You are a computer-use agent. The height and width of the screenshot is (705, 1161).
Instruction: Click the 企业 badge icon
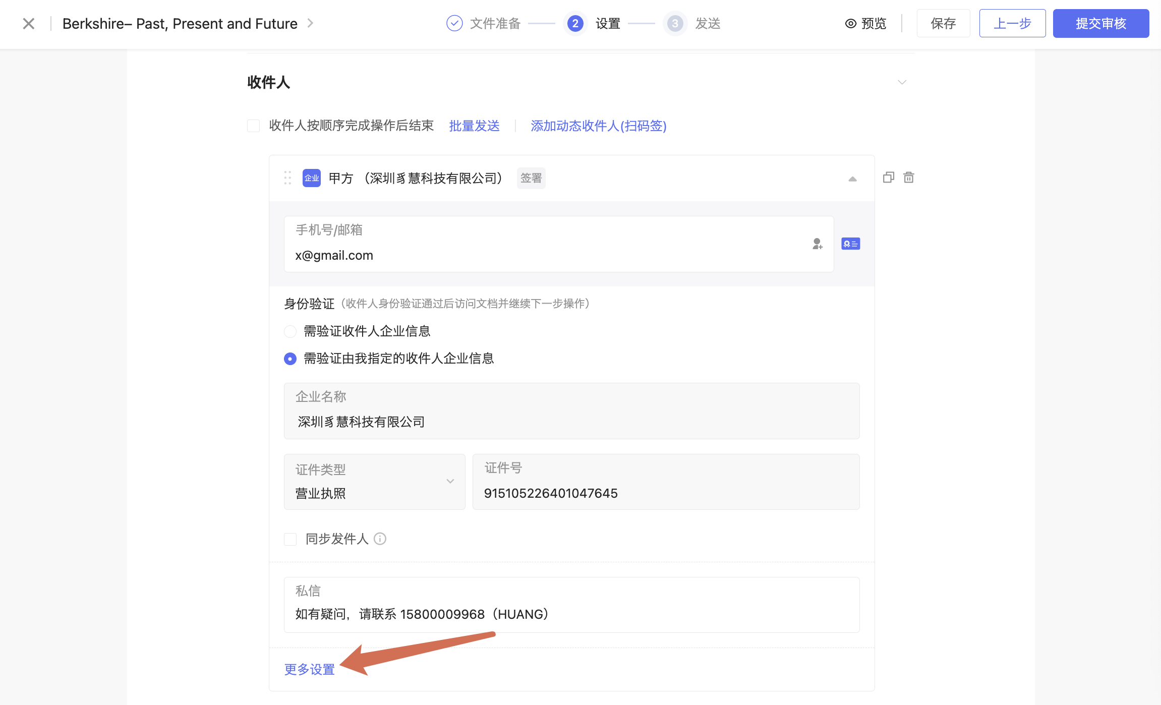(x=311, y=178)
